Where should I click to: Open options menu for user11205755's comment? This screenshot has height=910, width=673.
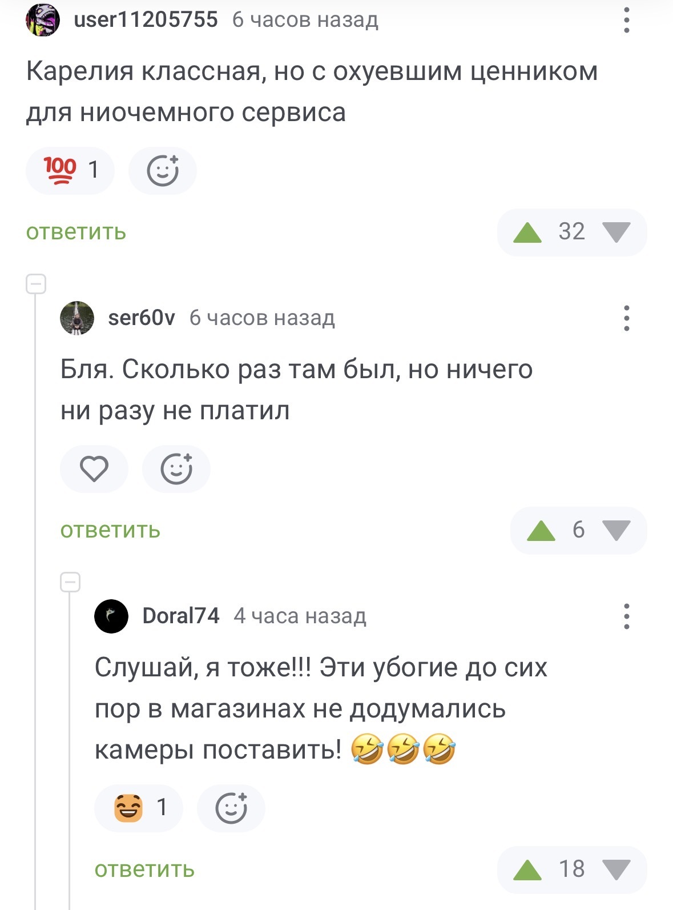click(626, 20)
